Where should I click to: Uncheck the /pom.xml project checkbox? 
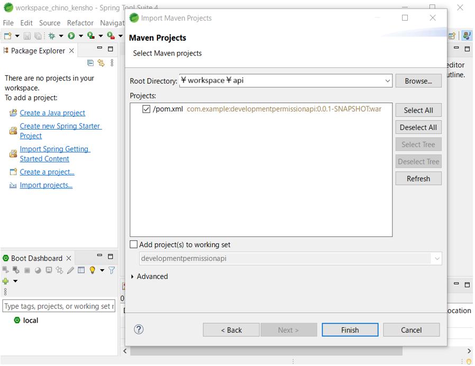[x=147, y=109]
